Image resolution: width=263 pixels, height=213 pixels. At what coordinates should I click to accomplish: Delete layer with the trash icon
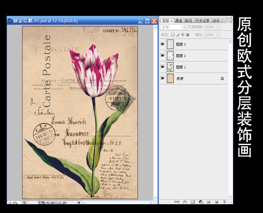pos(224,202)
